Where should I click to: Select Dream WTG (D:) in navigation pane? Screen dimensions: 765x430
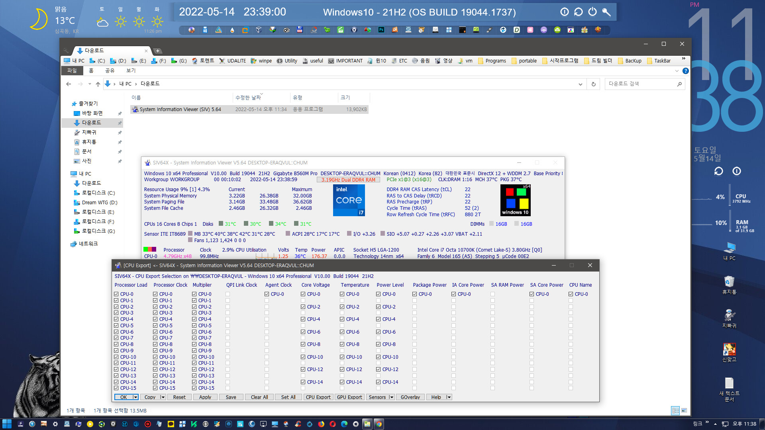[x=95, y=203]
